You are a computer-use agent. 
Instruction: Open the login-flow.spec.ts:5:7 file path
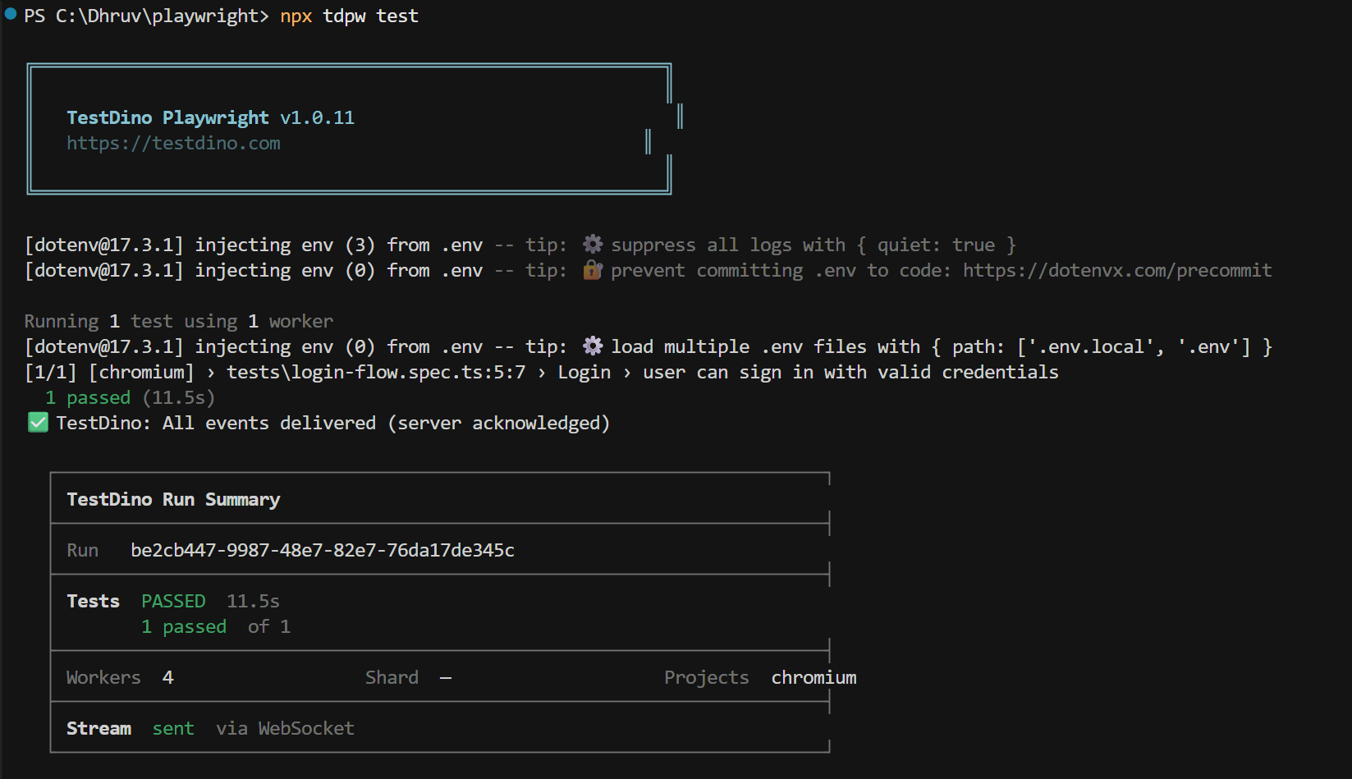[x=375, y=373]
